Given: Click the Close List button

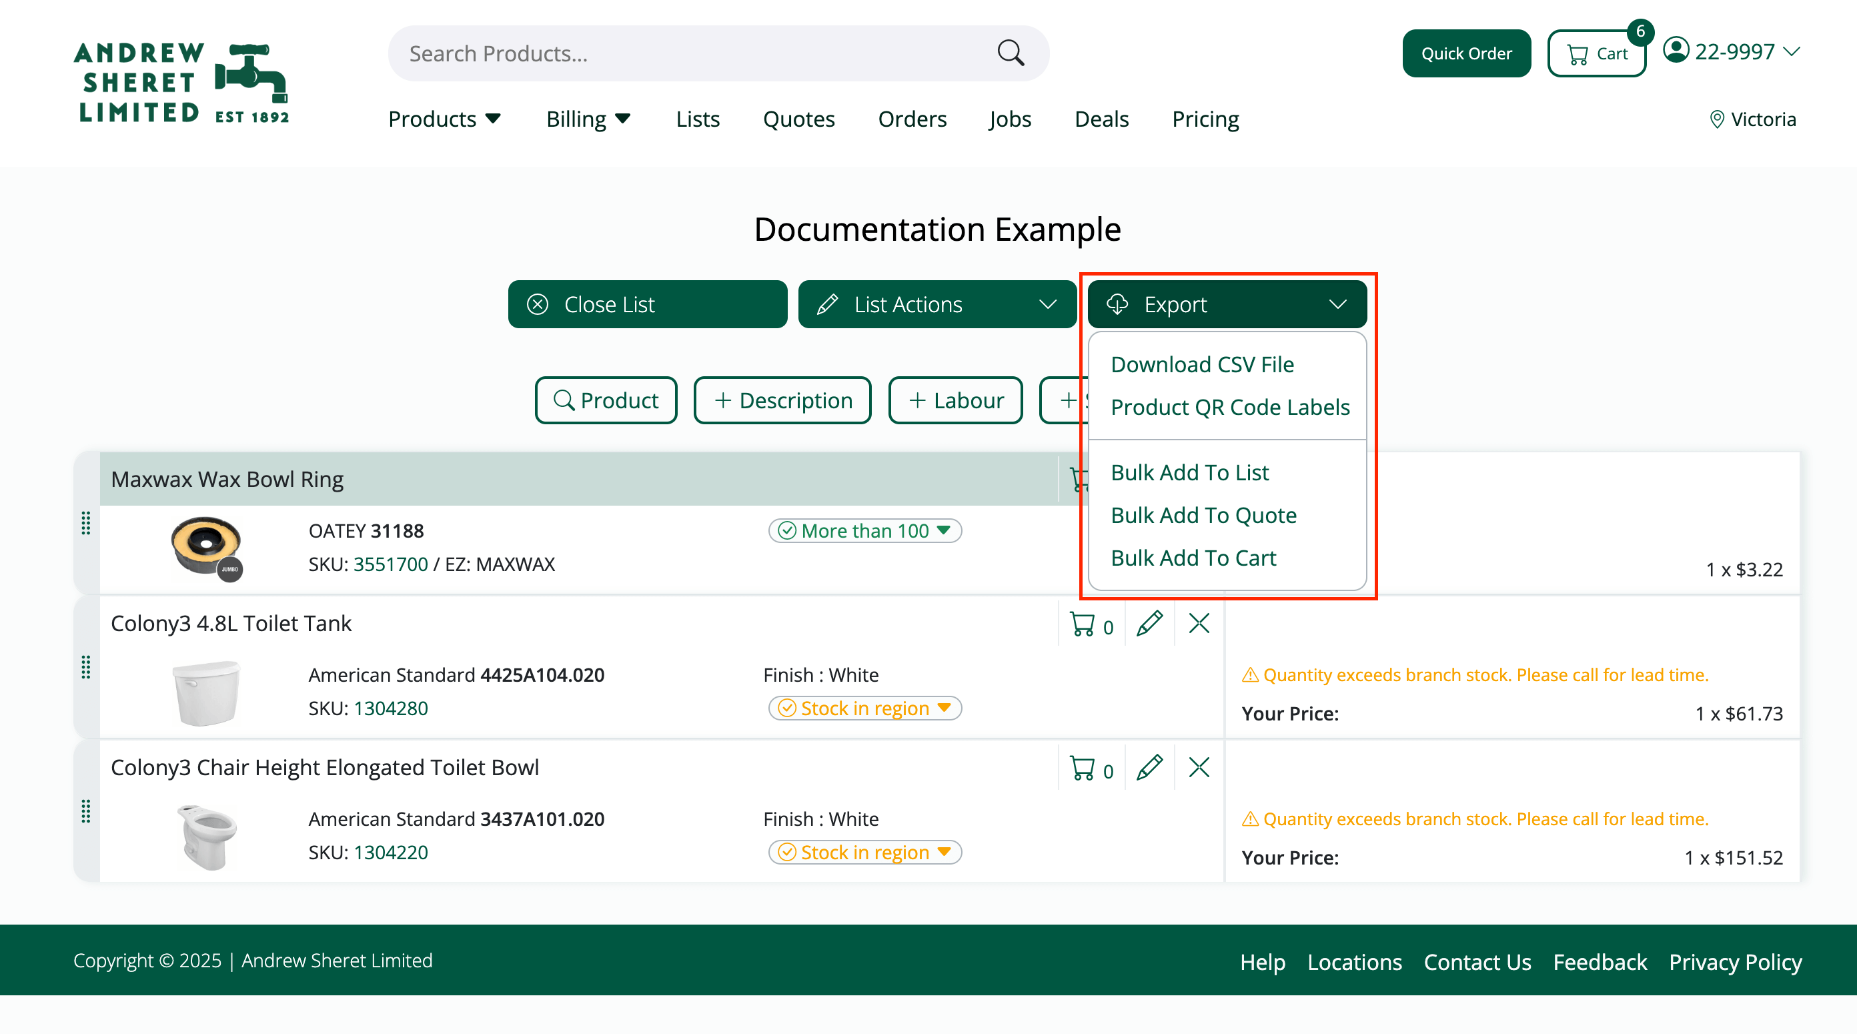Looking at the screenshot, I should point(648,304).
